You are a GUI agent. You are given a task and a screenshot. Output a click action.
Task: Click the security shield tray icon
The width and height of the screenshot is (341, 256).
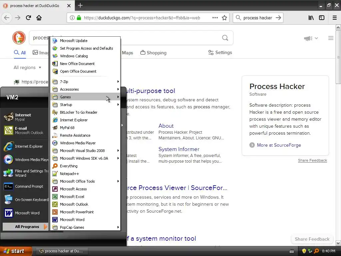(304, 251)
